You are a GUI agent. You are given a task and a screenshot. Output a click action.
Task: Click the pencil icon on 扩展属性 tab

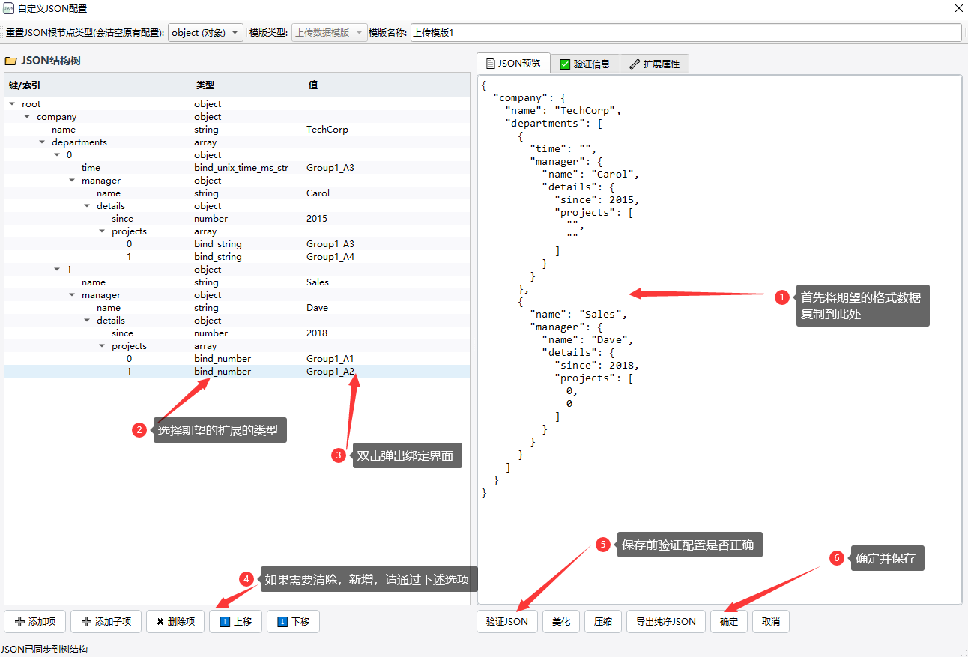pyautogui.click(x=635, y=64)
